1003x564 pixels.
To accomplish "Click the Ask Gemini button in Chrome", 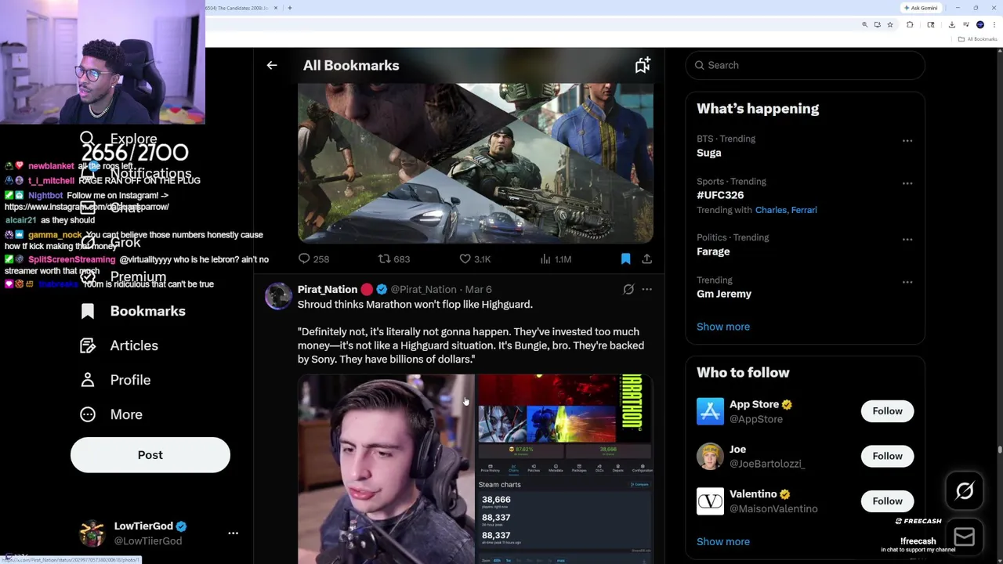I will [921, 8].
